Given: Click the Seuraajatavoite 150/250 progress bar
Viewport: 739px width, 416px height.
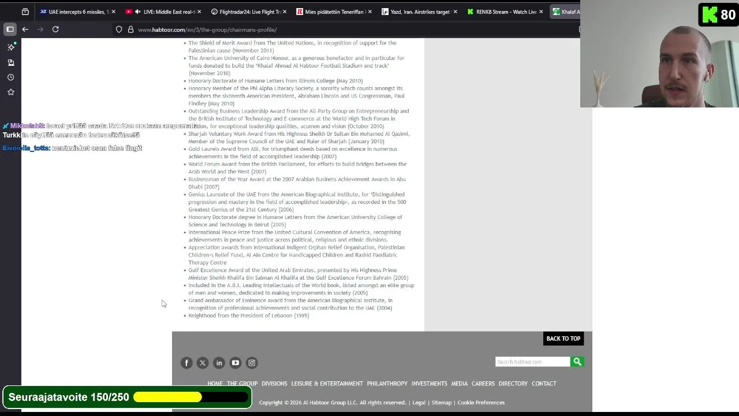Looking at the screenshot, I should coord(191,397).
